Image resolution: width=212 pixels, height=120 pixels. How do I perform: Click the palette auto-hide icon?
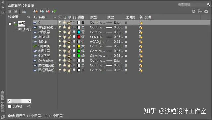3,7
